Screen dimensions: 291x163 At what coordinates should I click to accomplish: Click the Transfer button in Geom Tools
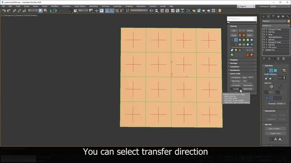pos(236,89)
